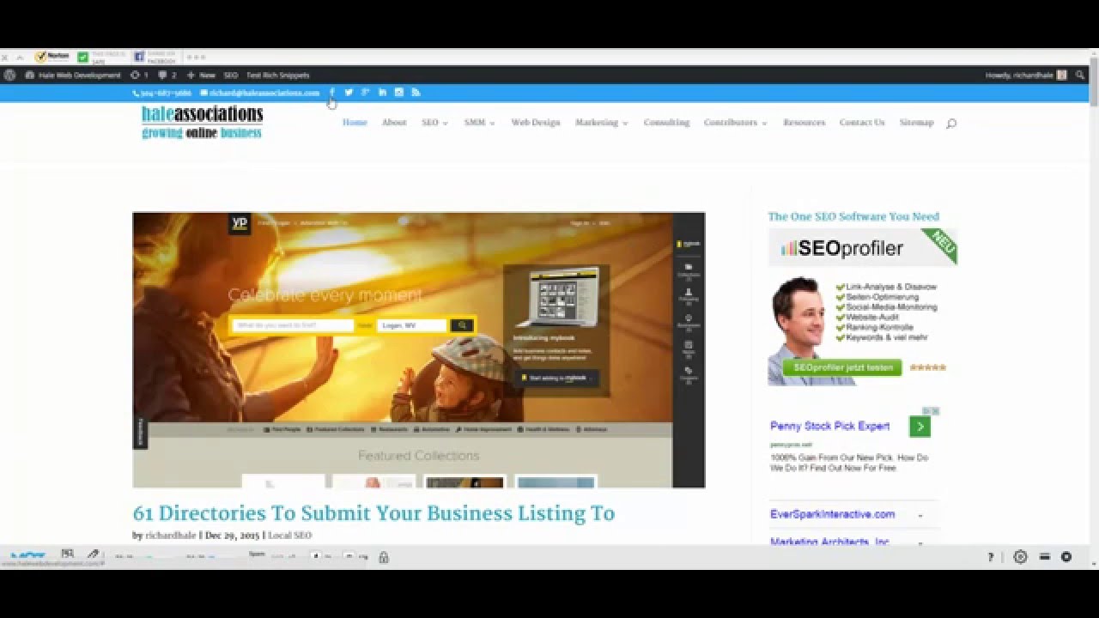Open the settings gear in bottom bar
The image size is (1099, 618).
[1020, 557]
